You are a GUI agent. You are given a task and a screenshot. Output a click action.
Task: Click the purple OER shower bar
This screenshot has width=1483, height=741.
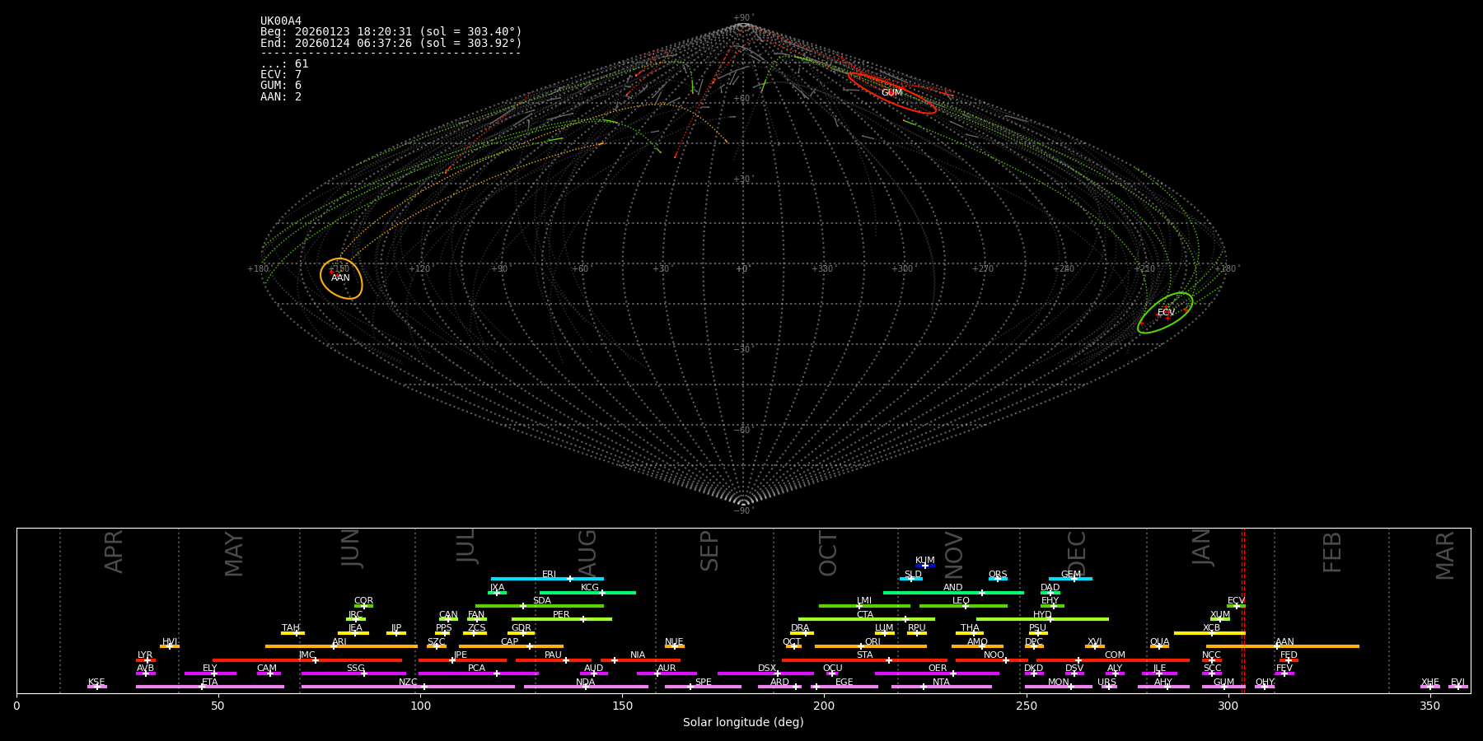(x=937, y=673)
